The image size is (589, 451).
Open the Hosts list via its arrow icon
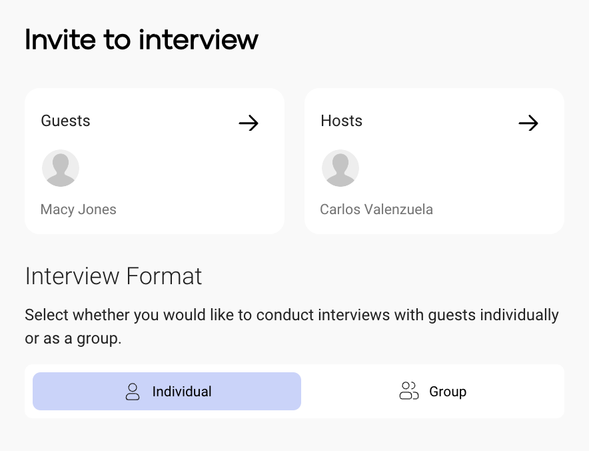click(x=528, y=123)
